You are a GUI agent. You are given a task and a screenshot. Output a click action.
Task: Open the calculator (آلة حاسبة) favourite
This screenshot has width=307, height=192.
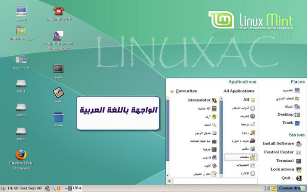pyautogui.click(x=207, y=109)
